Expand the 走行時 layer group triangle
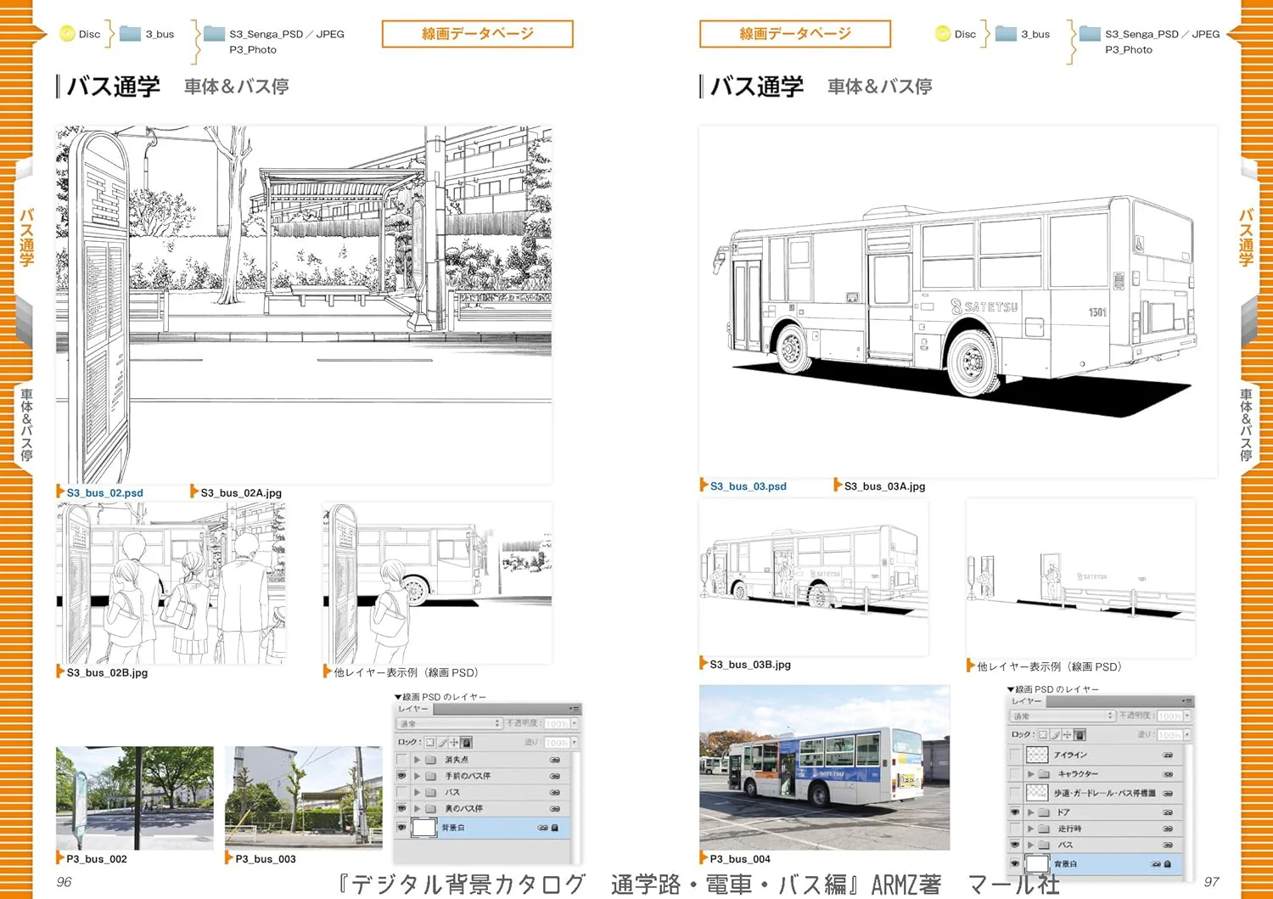The width and height of the screenshot is (1273, 899). coord(1030,829)
